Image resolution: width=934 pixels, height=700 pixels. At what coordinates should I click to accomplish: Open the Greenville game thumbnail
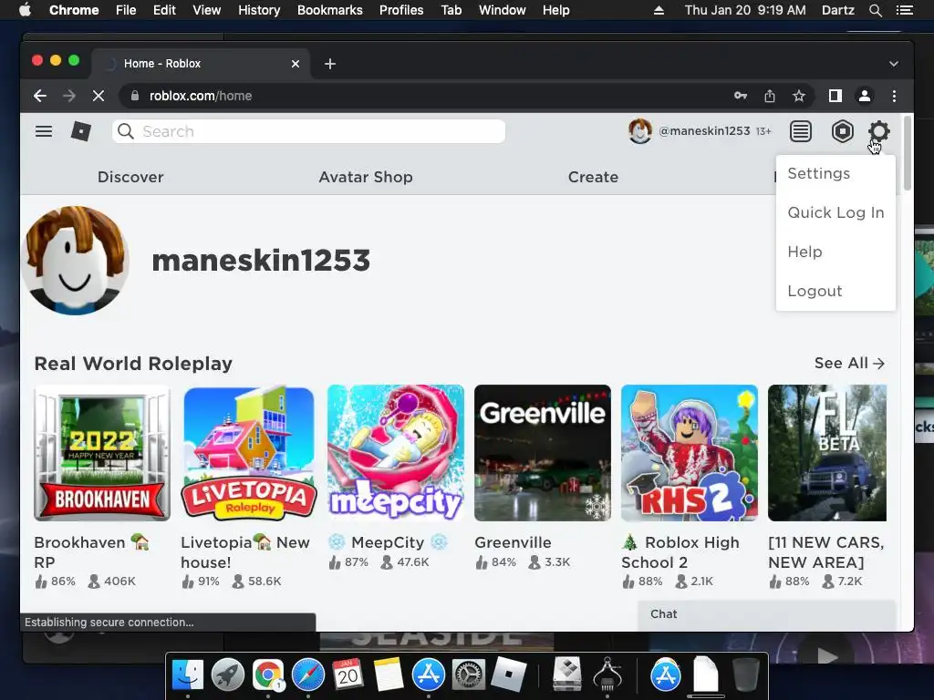543,453
